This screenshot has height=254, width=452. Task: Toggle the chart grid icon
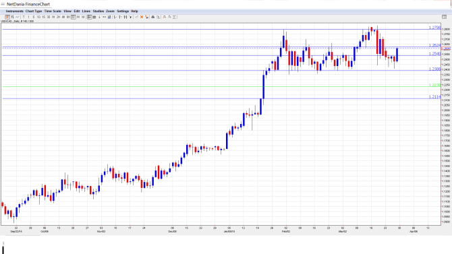coord(94,18)
